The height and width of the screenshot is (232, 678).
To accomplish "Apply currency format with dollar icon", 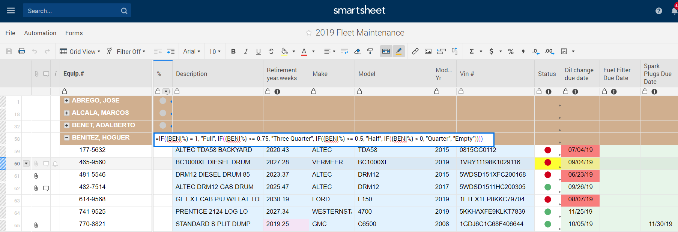I will coord(491,51).
